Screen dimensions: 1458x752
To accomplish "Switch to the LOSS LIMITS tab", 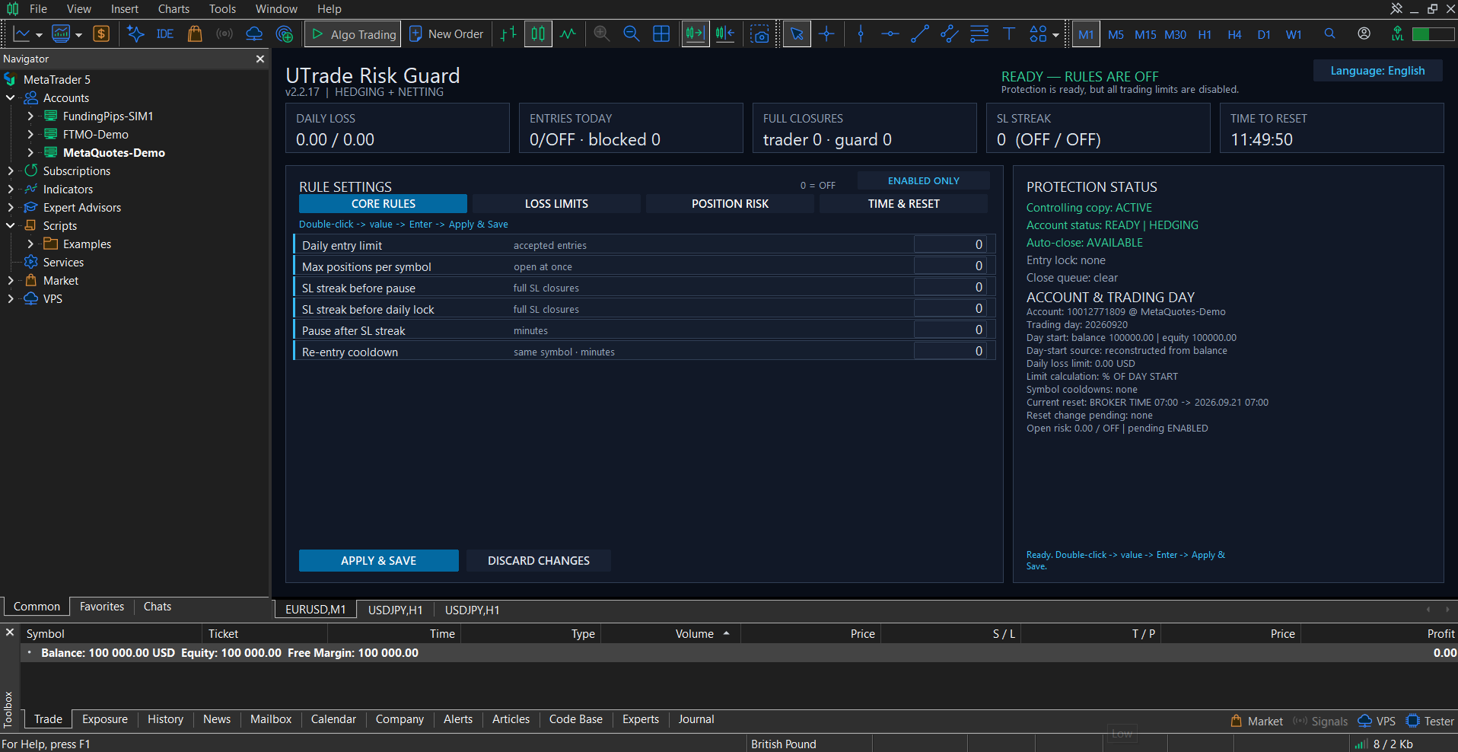I will tap(556, 204).
